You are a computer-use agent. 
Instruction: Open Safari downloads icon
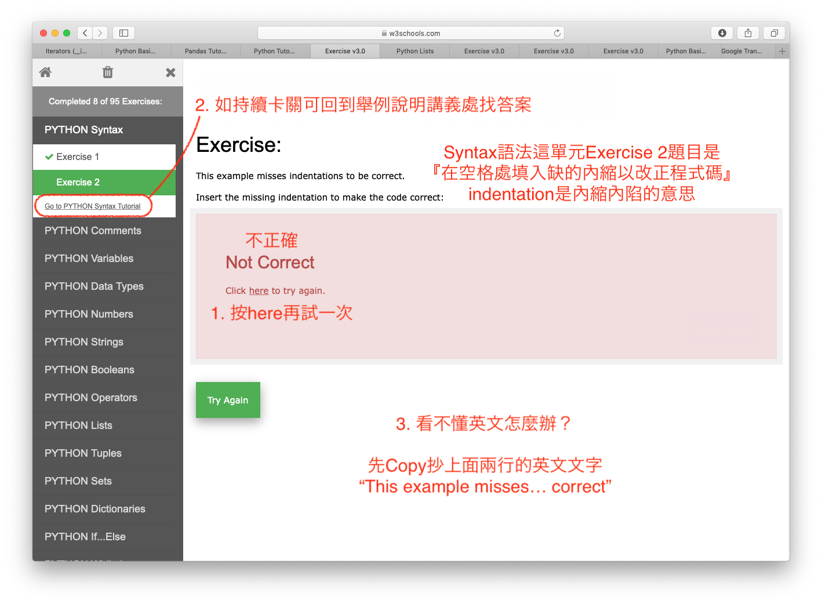point(722,33)
